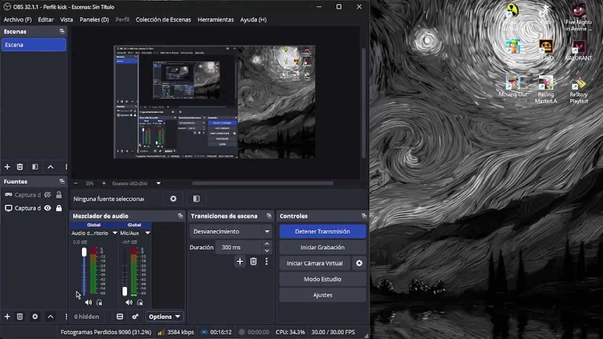
Task: Add a new source in Fuentes panel
Action: (7, 316)
